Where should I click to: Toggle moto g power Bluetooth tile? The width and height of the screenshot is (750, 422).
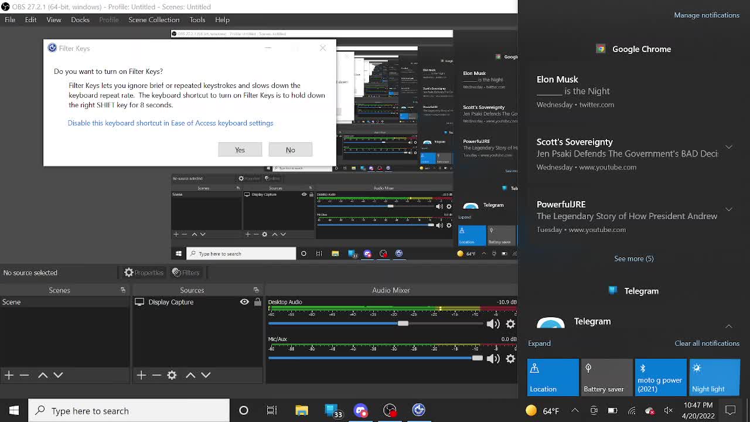[x=660, y=377]
